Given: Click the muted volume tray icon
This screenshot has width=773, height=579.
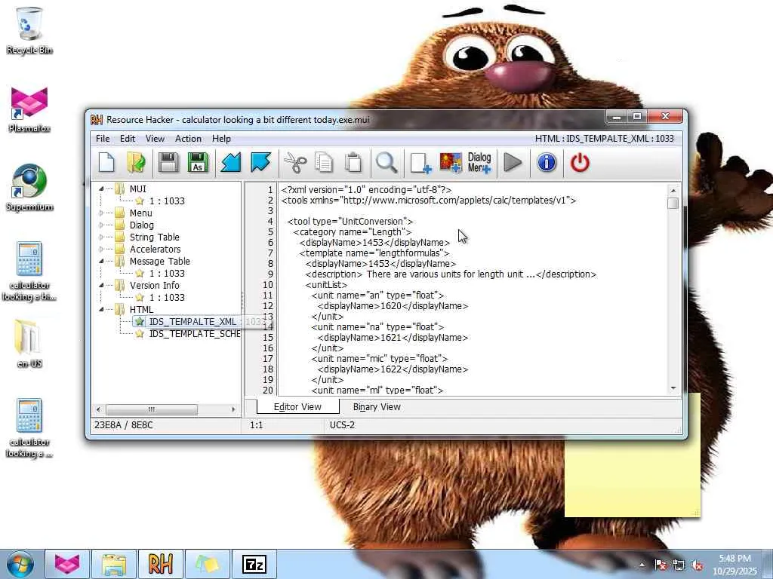Looking at the screenshot, I should (x=697, y=565).
